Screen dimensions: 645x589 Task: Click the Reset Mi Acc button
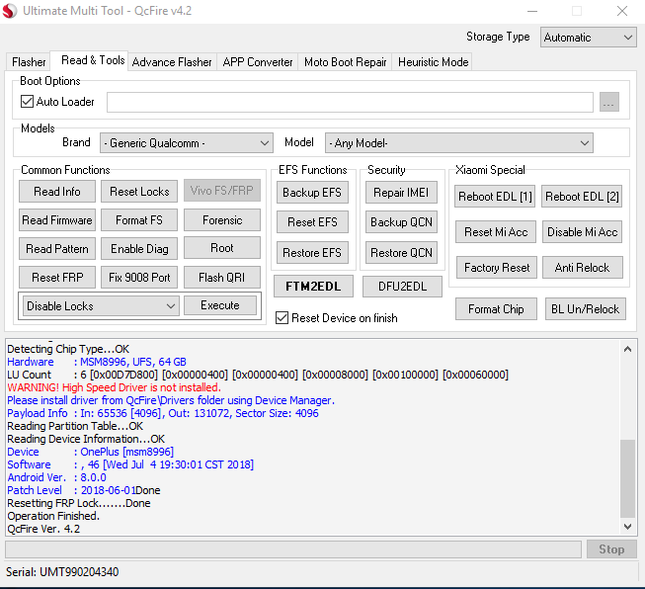[x=496, y=232]
